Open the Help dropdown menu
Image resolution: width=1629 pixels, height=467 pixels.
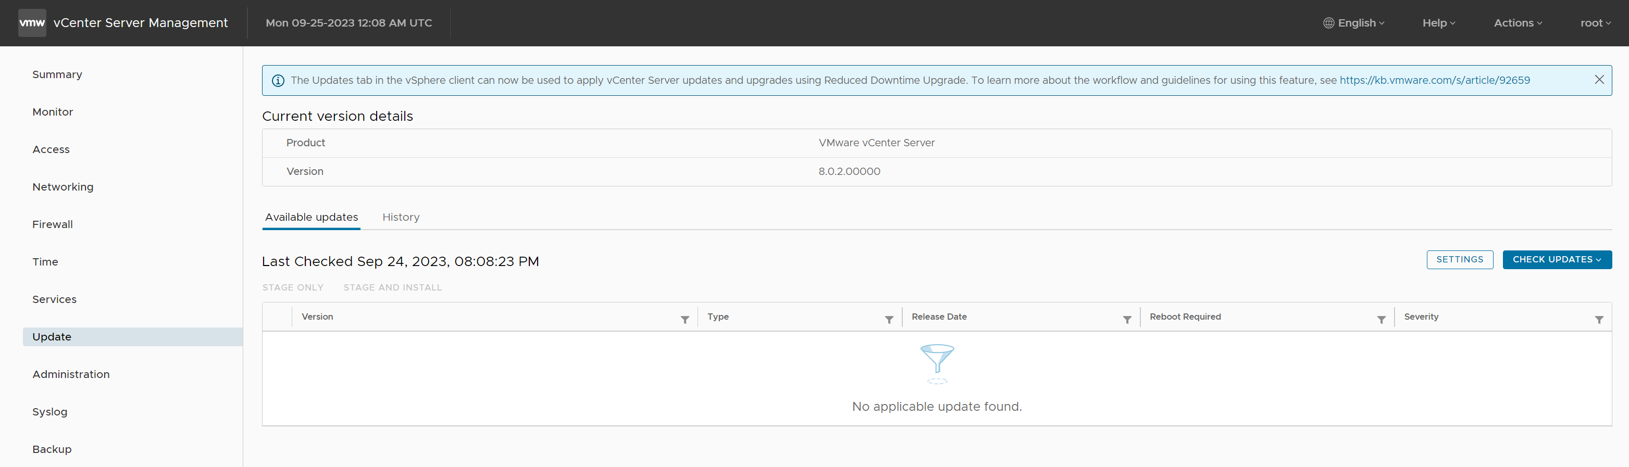pyautogui.click(x=1439, y=23)
